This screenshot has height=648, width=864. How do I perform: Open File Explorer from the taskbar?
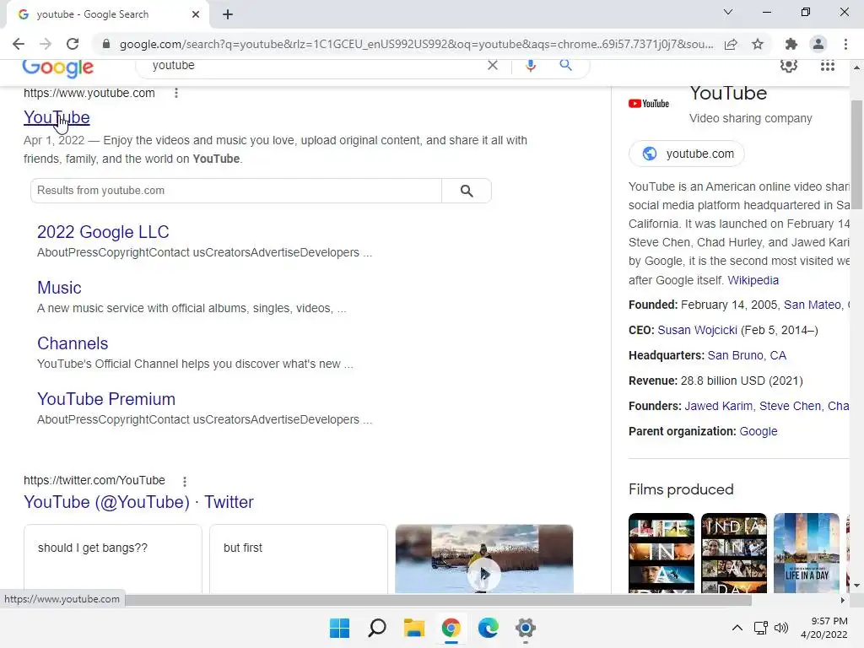click(413, 628)
